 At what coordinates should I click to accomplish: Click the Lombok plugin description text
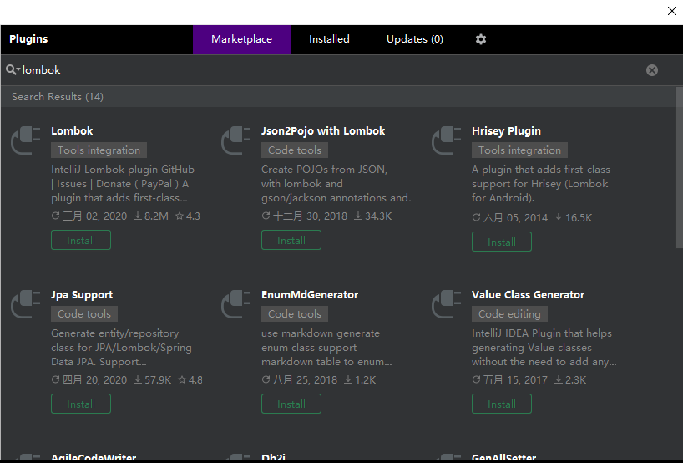click(x=123, y=184)
